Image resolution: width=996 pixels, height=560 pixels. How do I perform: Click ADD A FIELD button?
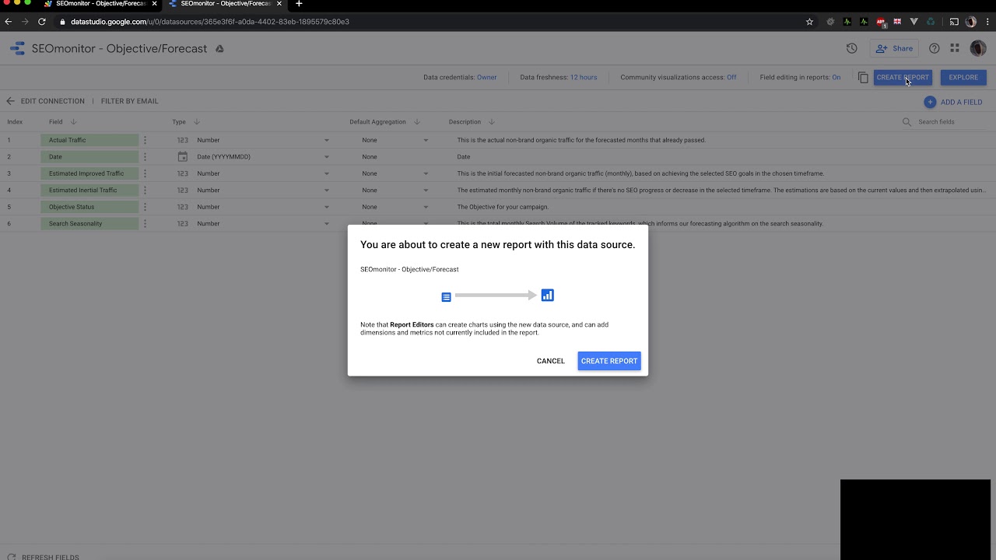[953, 102]
